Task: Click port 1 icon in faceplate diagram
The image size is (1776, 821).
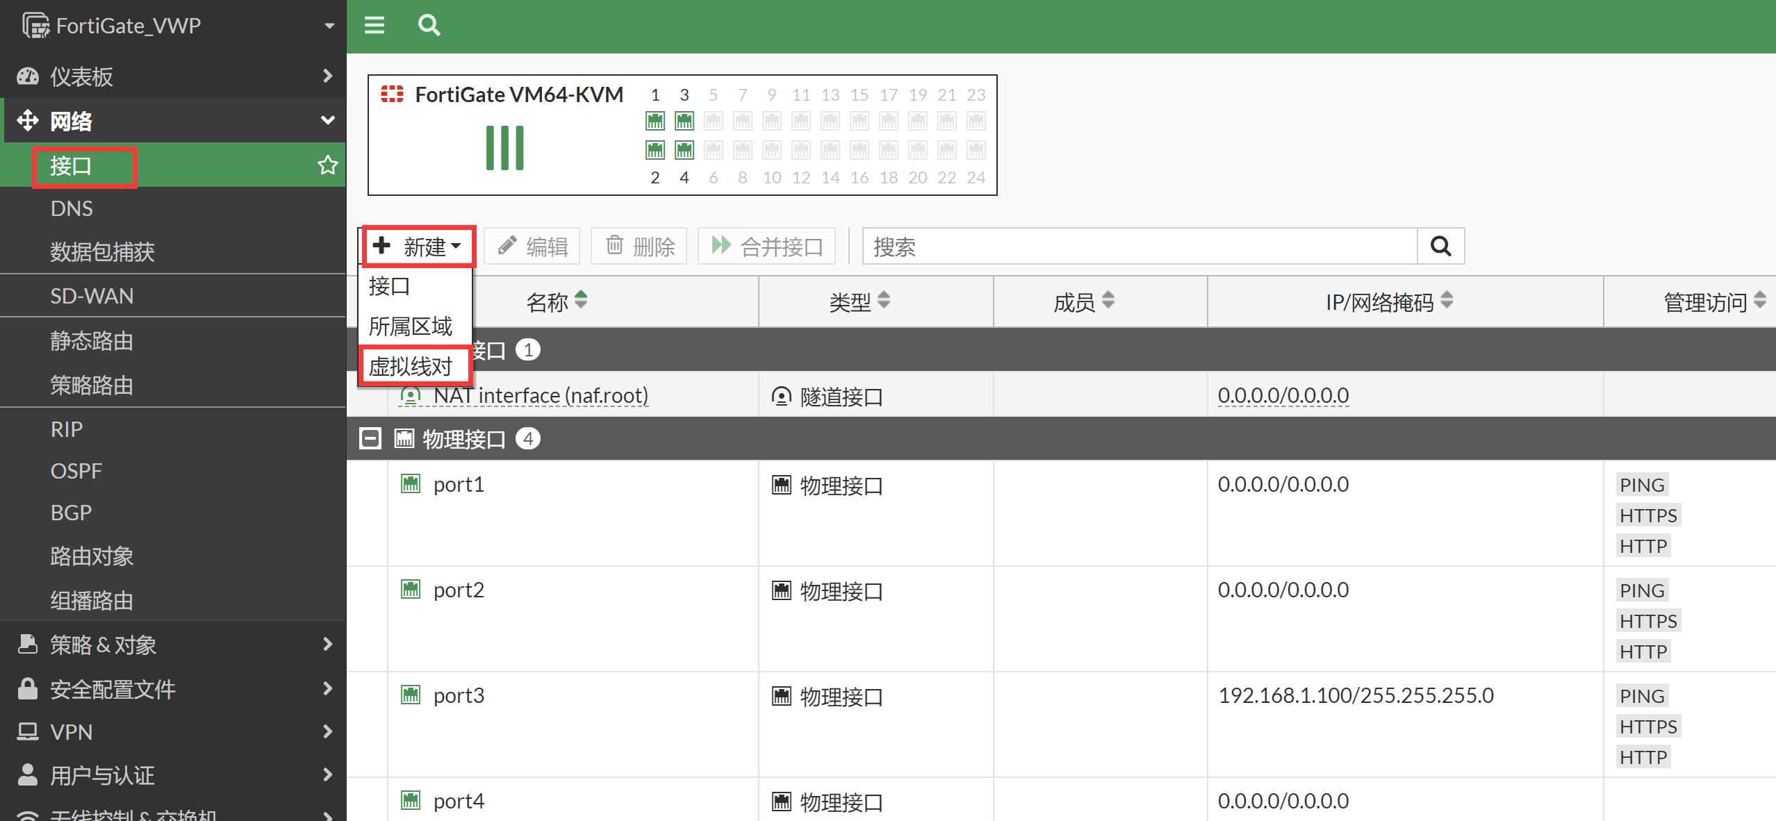Action: point(655,121)
